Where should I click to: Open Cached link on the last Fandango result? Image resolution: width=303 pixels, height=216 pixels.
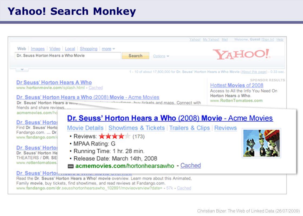pos(184,188)
